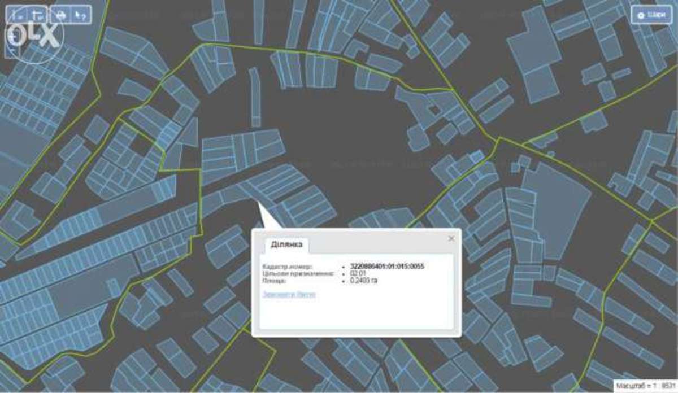The height and width of the screenshot is (393, 678).
Task: Zoom in with the plus button
Action: pos(14,35)
